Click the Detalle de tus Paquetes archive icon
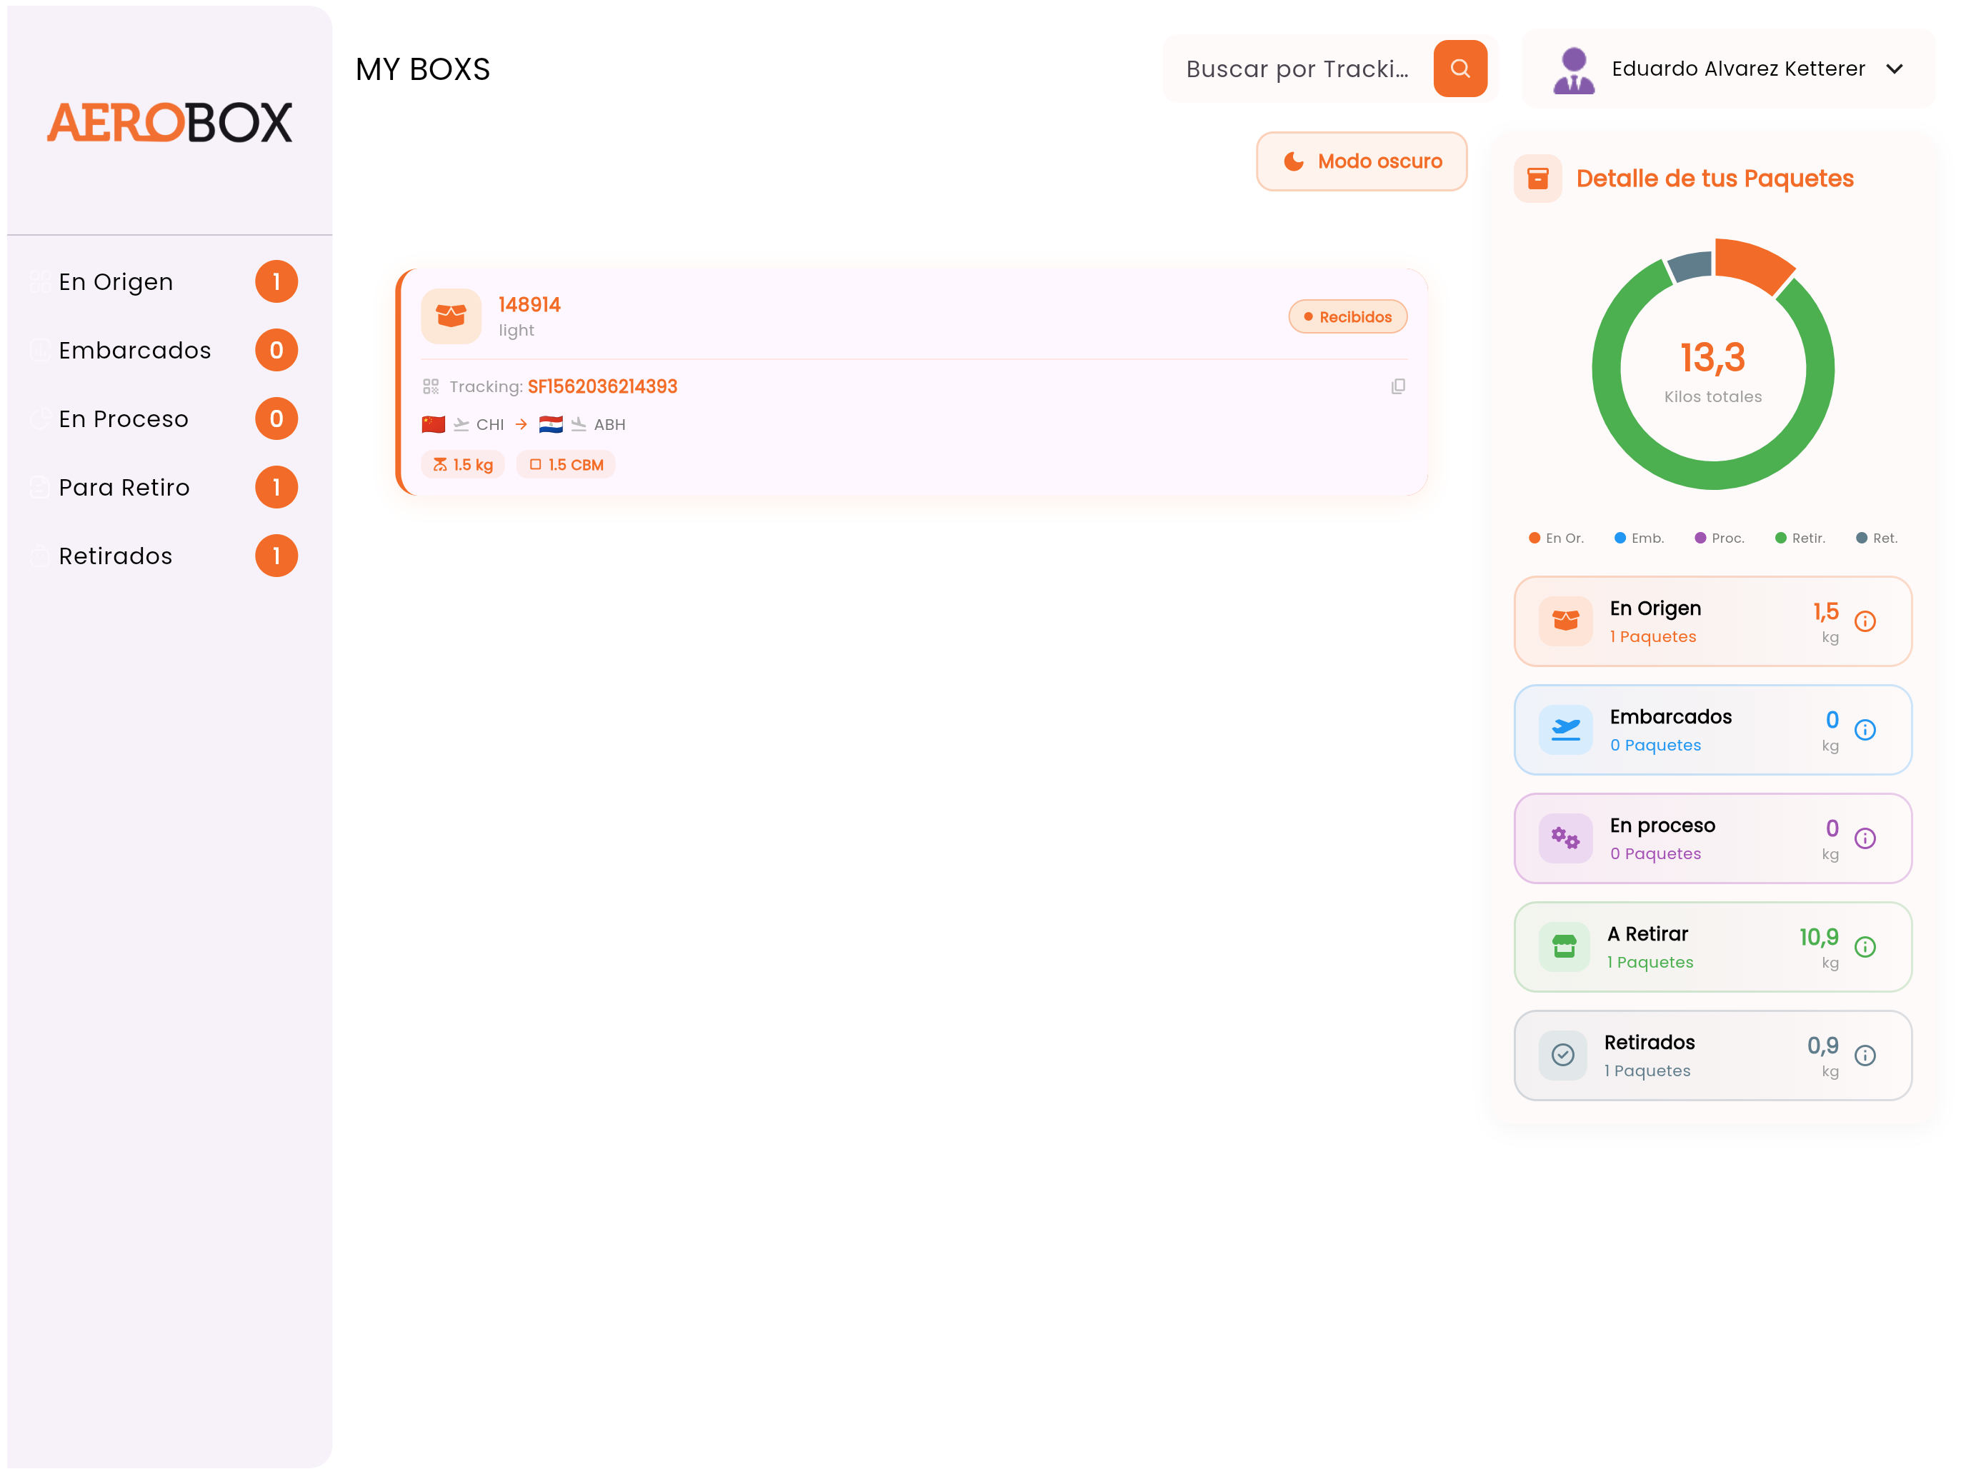The image size is (1966, 1474). [1537, 179]
